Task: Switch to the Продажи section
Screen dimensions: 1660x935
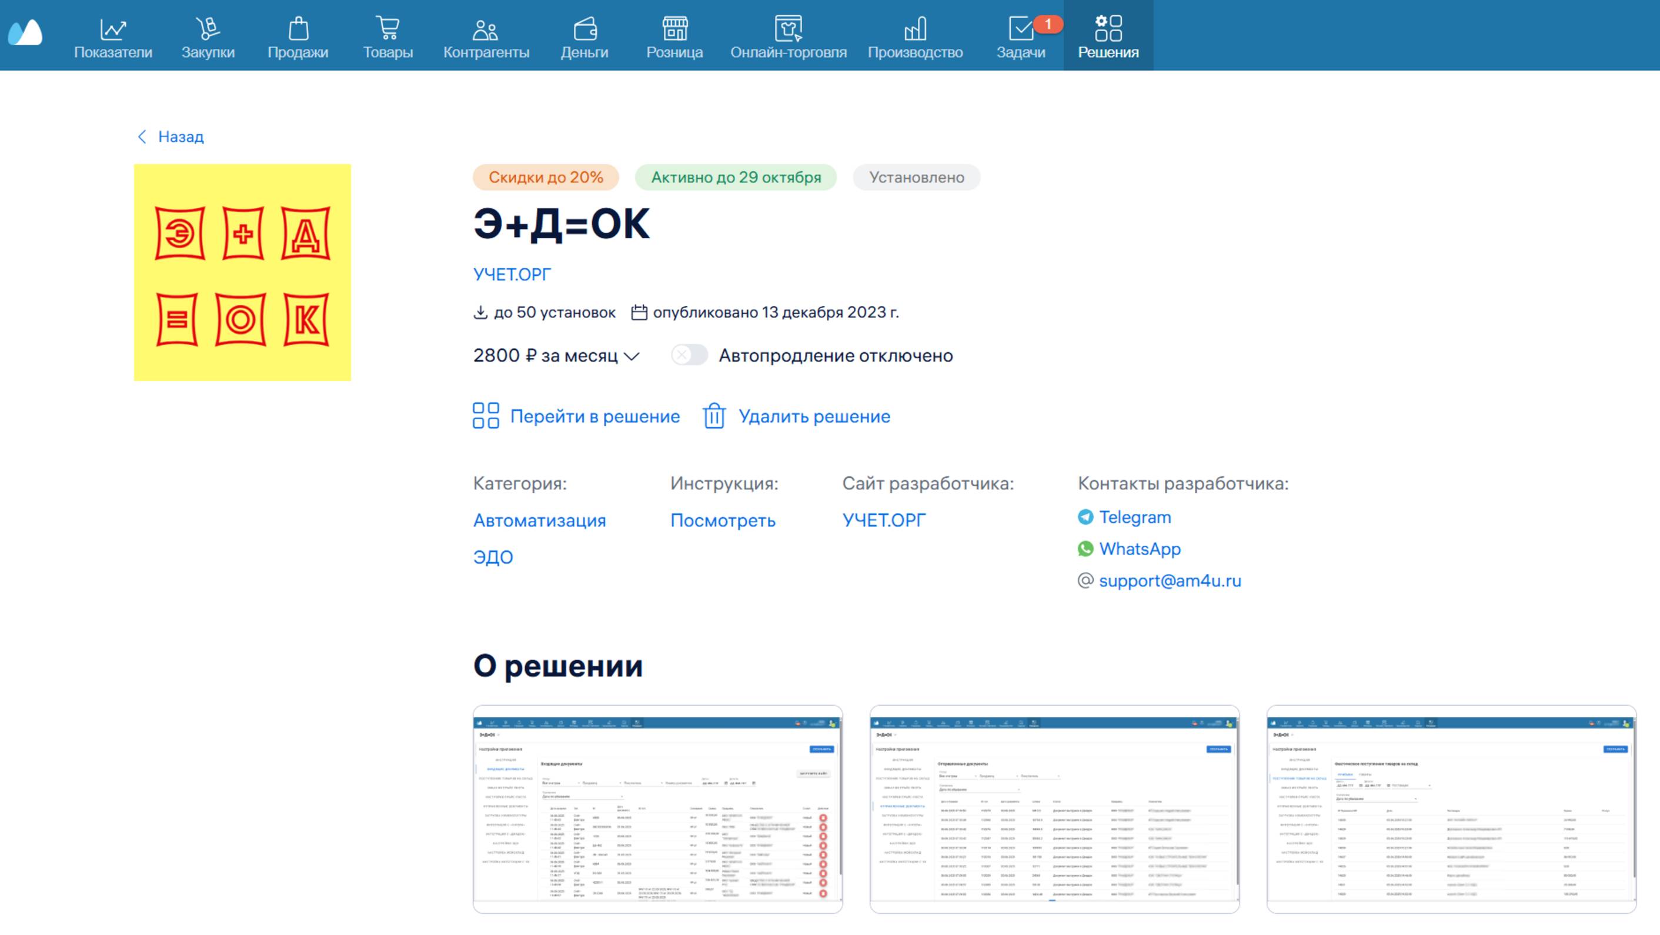Action: (x=298, y=35)
